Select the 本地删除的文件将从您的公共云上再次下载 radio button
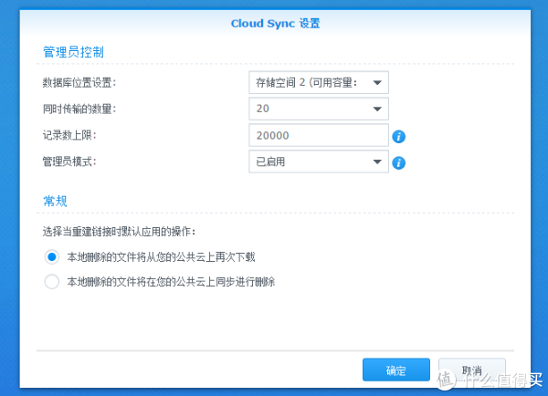The image size is (548, 396). [x=52, y=257]
